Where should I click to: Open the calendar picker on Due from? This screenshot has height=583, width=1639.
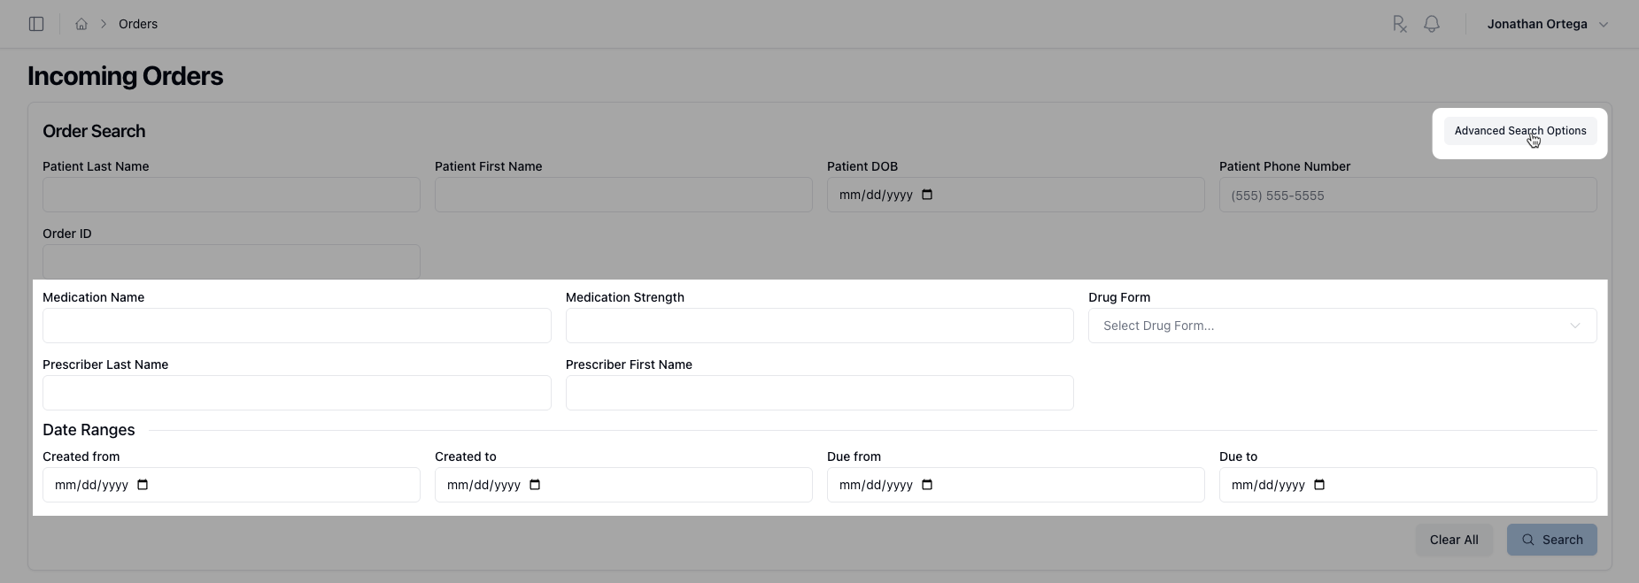(927, 485)
